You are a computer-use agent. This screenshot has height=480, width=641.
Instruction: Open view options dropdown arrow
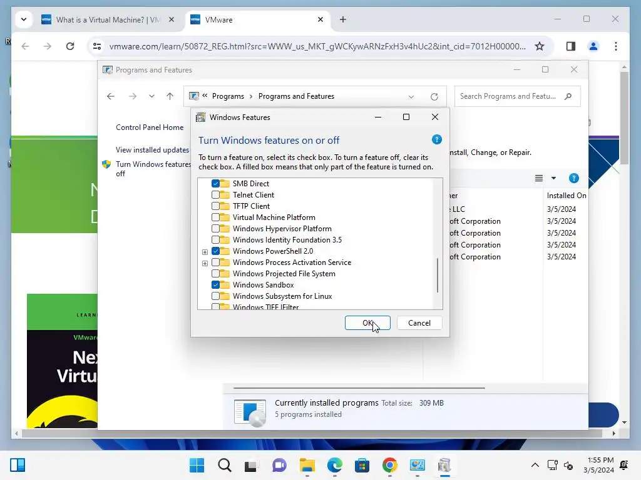point(553,178)
